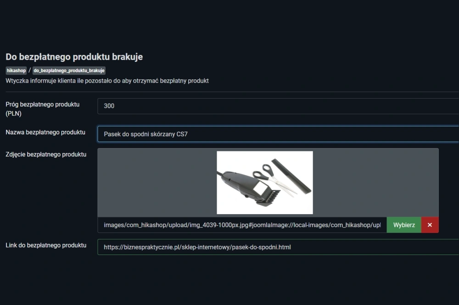Click the Do bezpłatnego produktu brakuje heading
The image size is (459, 305).
coord(74,57)
